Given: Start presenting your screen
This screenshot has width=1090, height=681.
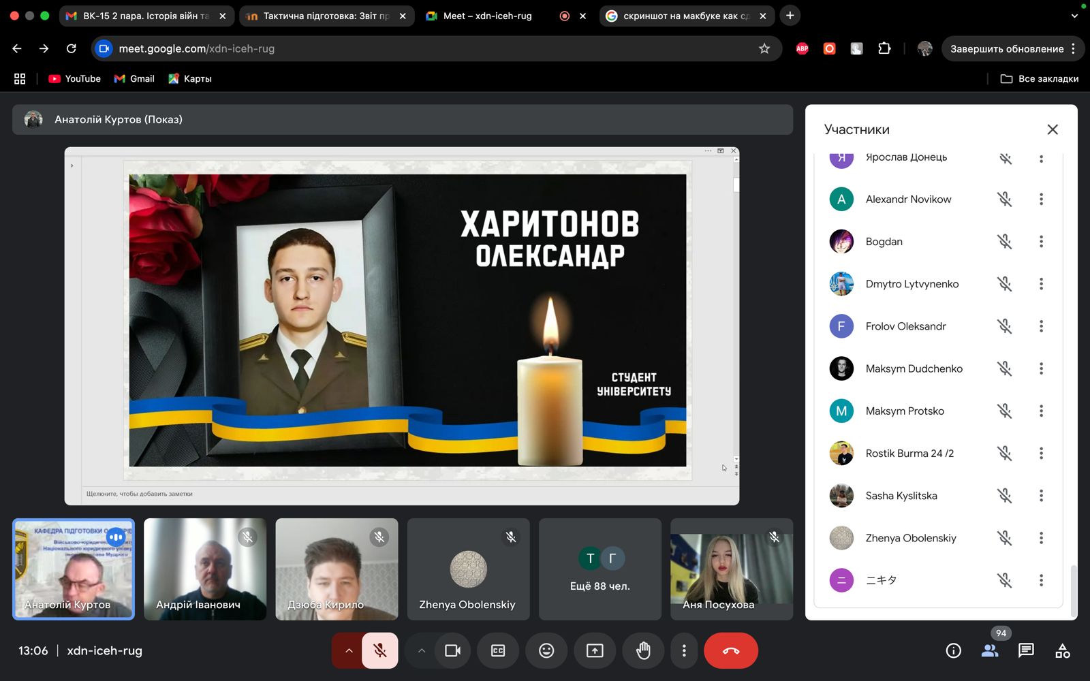Looking at the screenshot, I should 595,650.
